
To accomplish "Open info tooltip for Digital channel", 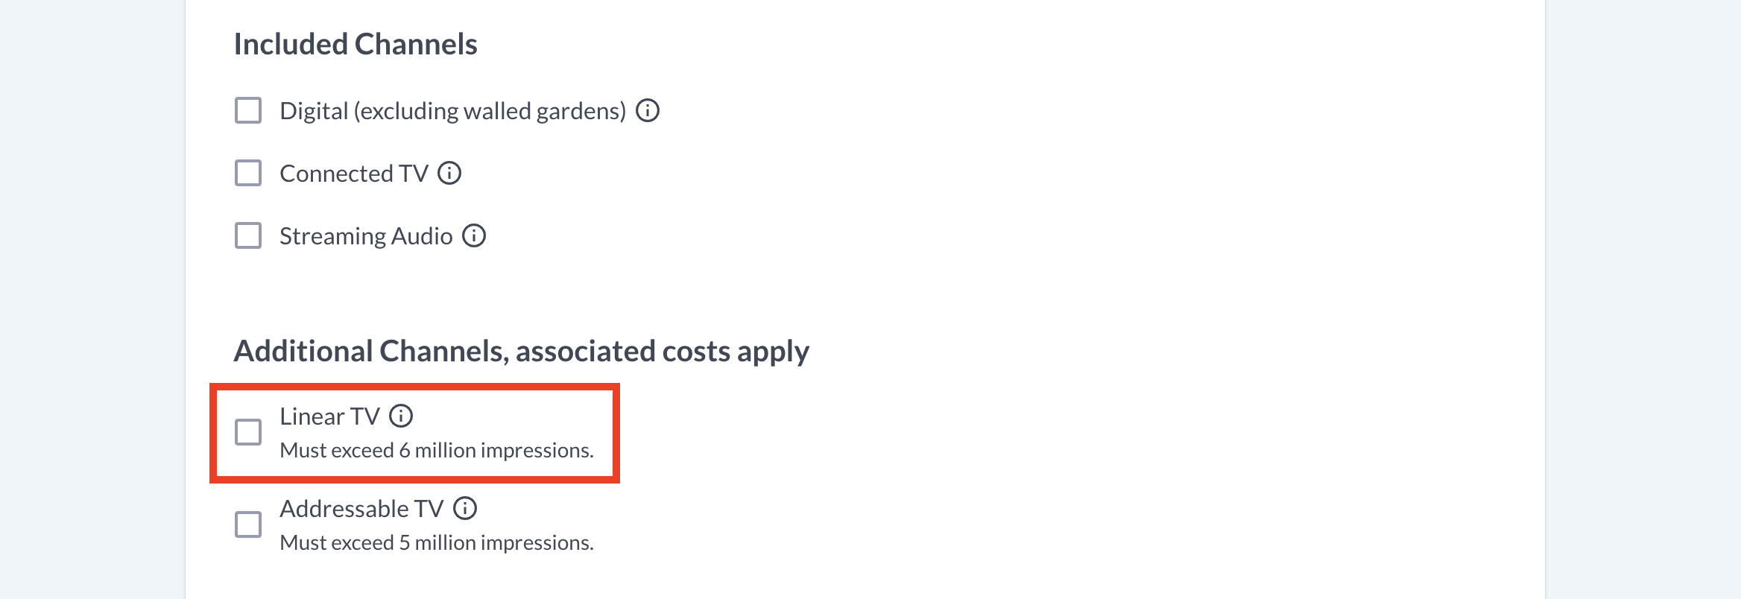I will (647, 111).
